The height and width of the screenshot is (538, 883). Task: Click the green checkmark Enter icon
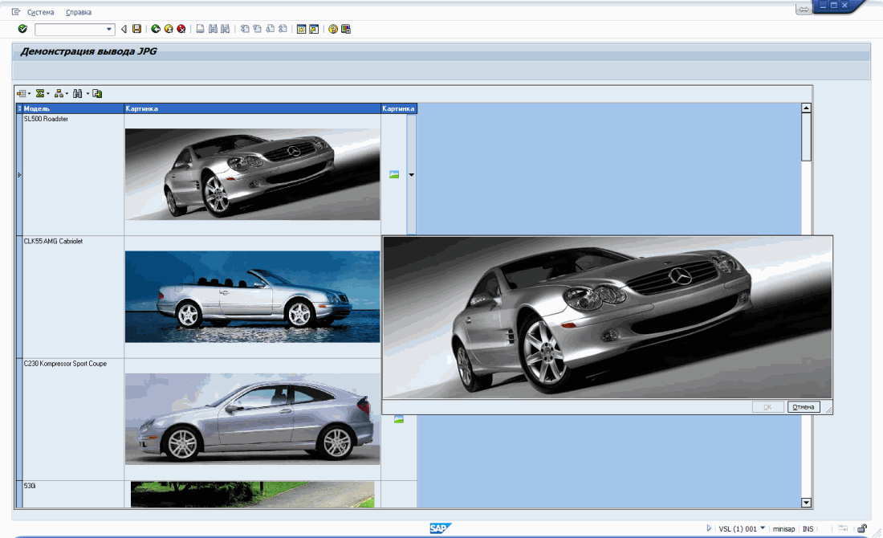[22, 29]
